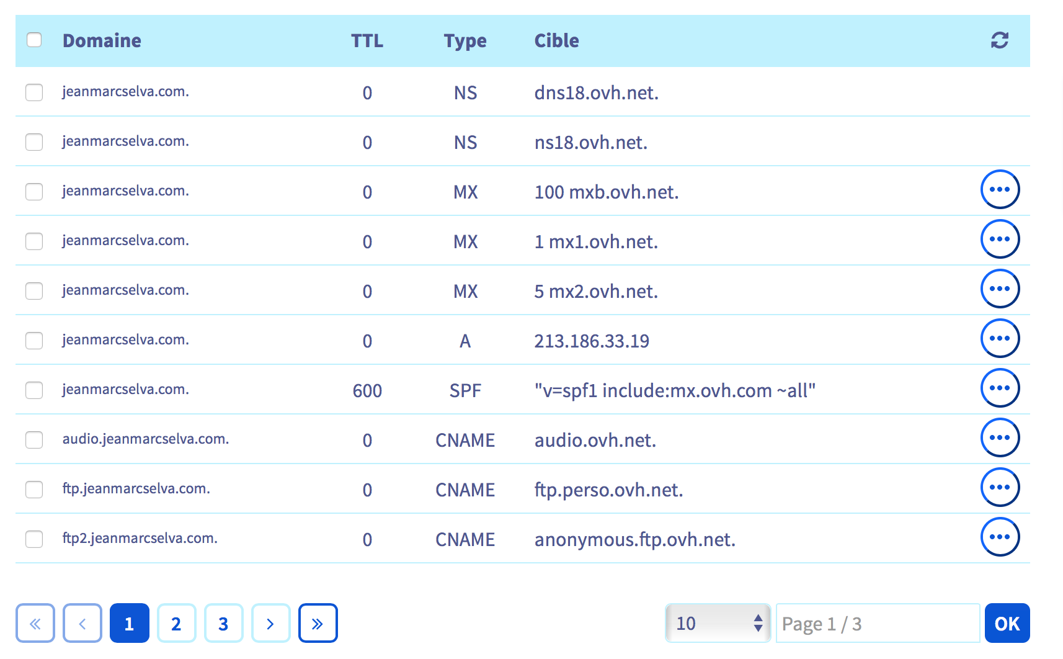This screenshot has height=659, width=1063.
Task: Tick checkbox for audio.jeanmarcselva.com. row
Action: pos(34,440)
